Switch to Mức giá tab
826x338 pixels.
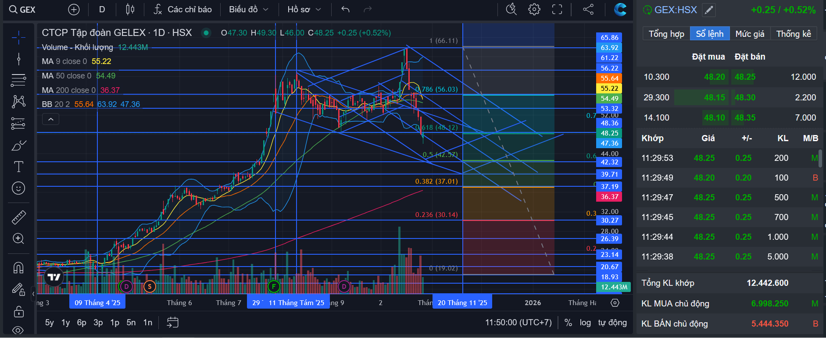[750, 34]
